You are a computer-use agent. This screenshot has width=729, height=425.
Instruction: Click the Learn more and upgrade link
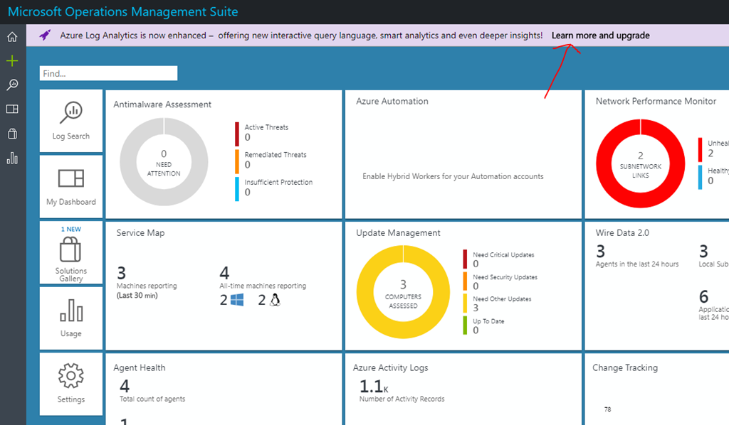click(600, 36)
